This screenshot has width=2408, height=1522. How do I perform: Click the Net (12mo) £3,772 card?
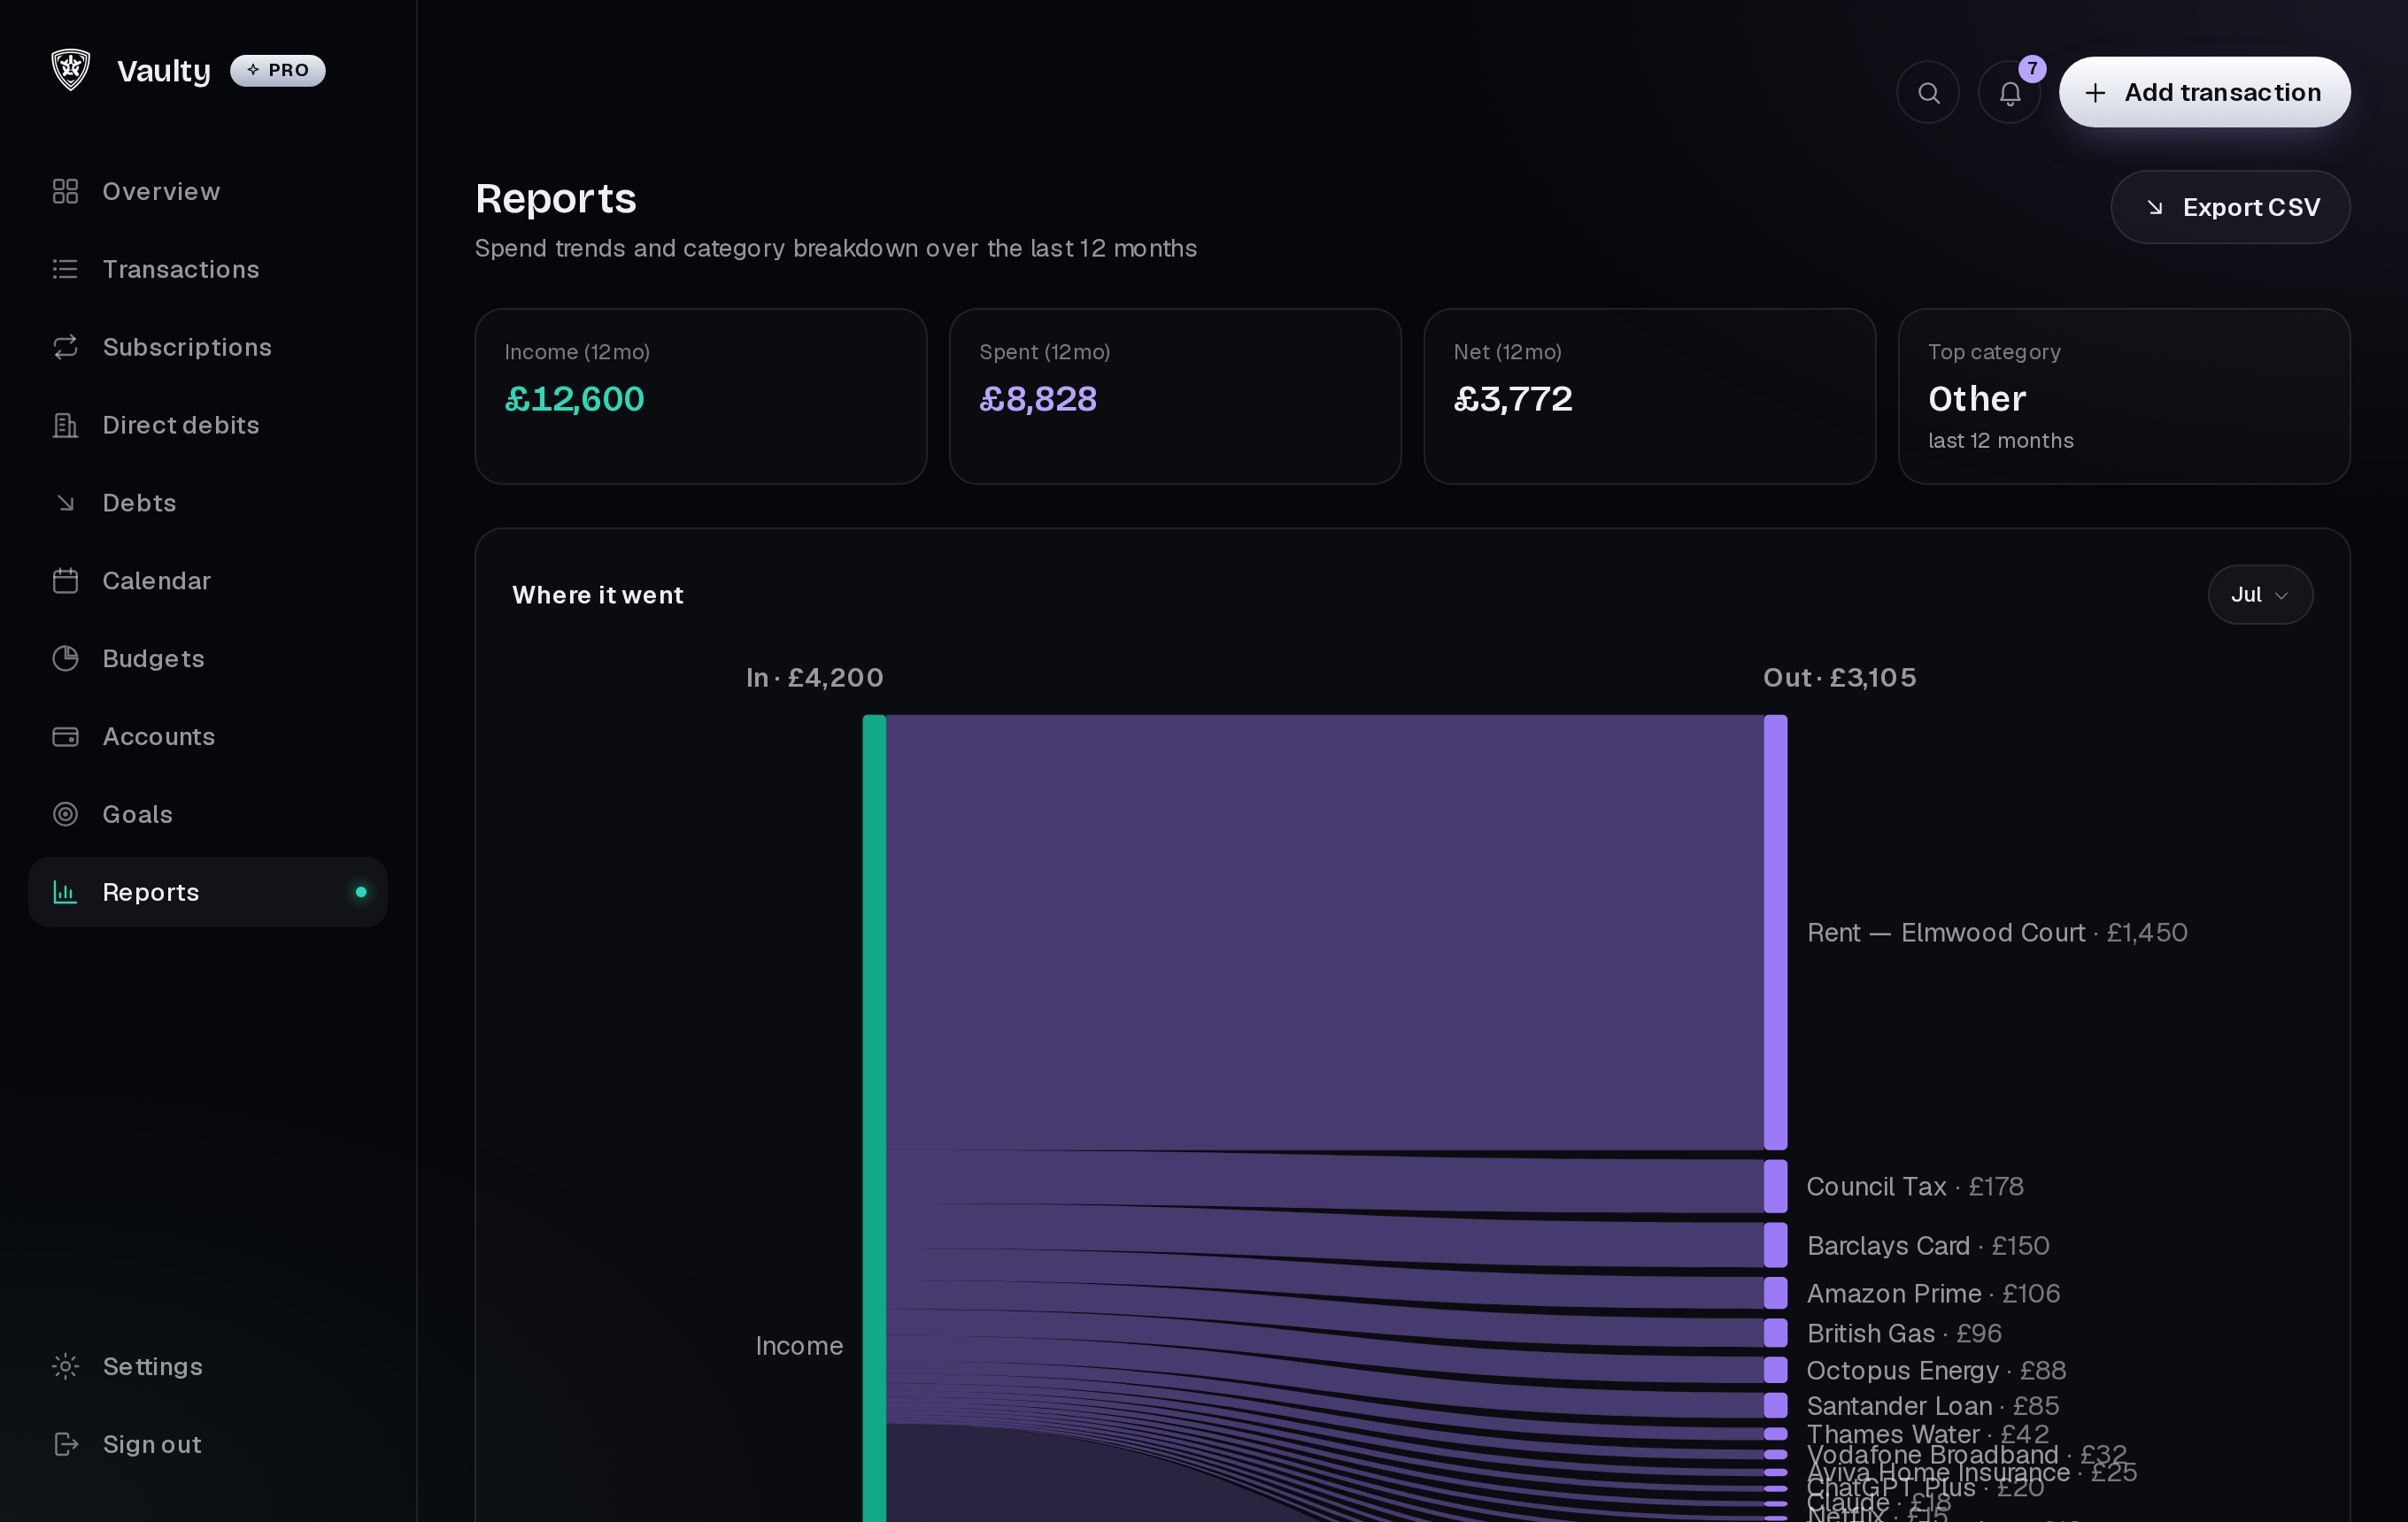pyautogui.click(x=1650, y=396)
